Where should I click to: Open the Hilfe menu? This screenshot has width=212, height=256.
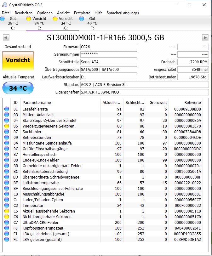click(x=98, y=13)
